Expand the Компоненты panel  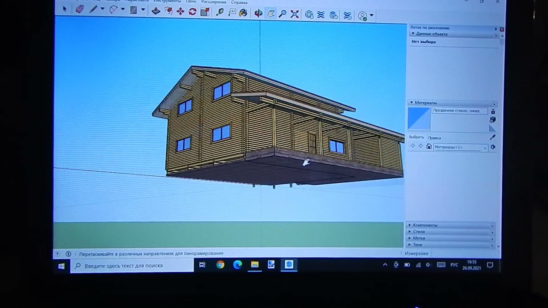tap(450, 225)
